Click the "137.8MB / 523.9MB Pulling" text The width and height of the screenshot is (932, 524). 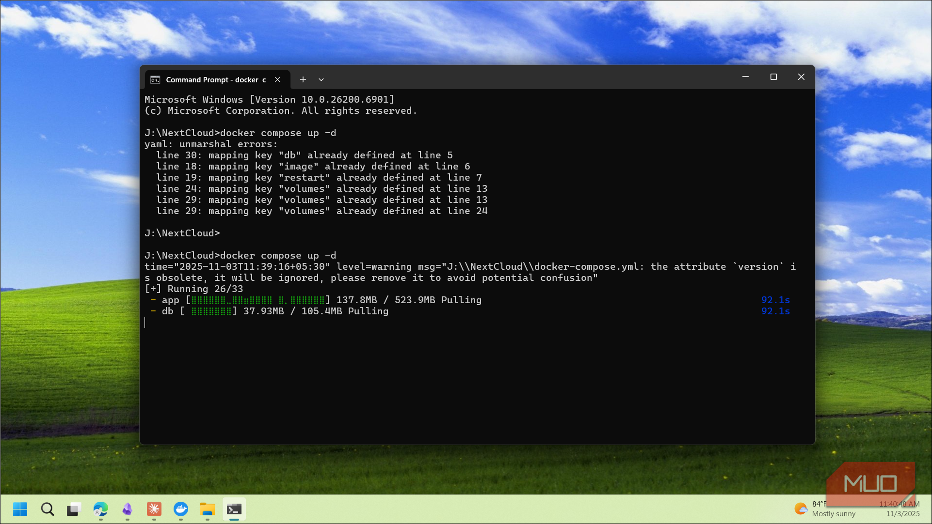[409, 300]
